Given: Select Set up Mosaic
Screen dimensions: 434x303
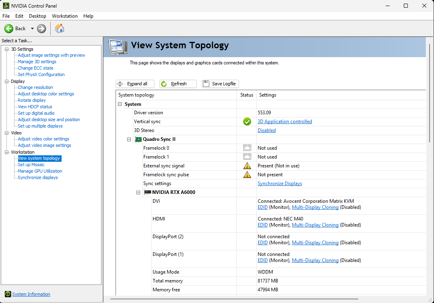Looking at the screenshot, I should (31, 165).
